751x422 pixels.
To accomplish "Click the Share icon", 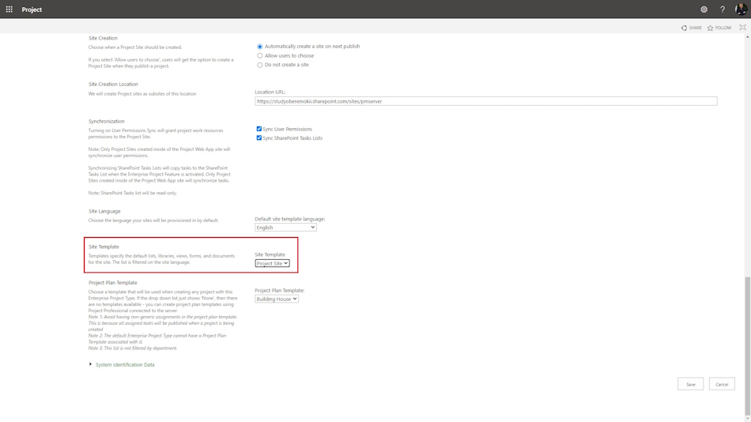I will 684,28.
